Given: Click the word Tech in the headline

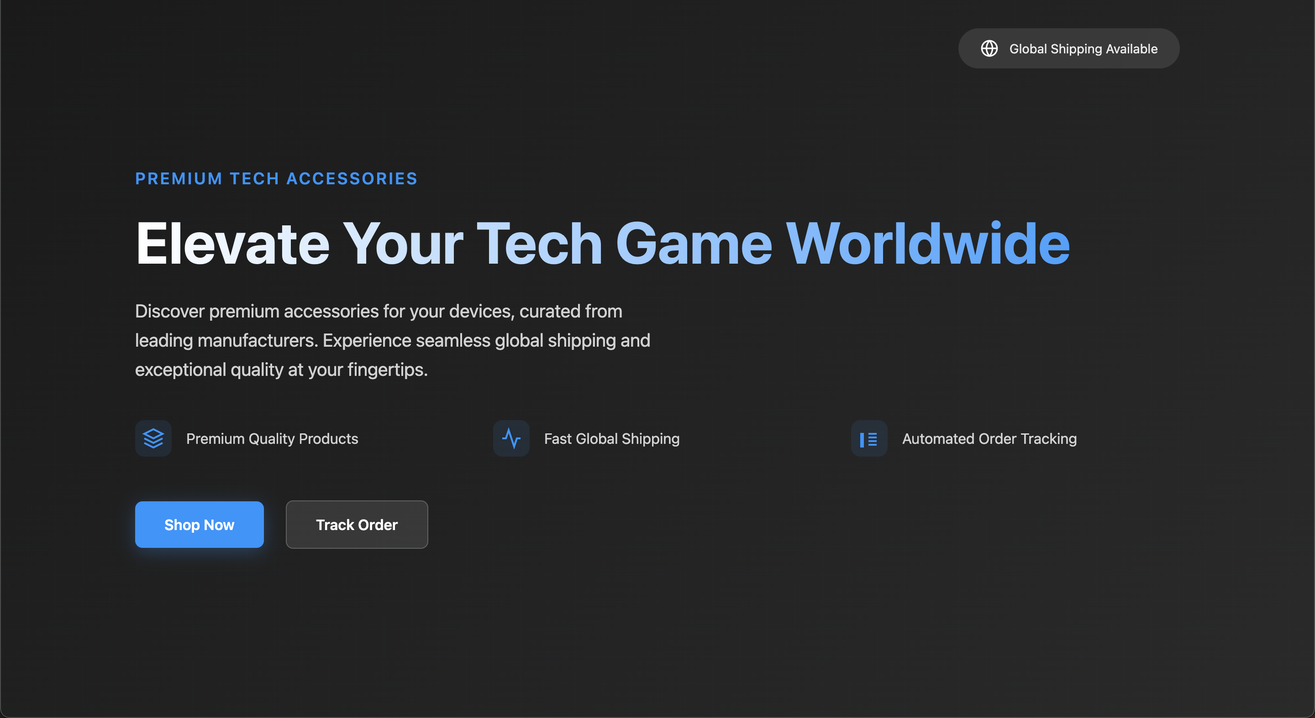Looking at the screenshot, I should pos(539,244).
